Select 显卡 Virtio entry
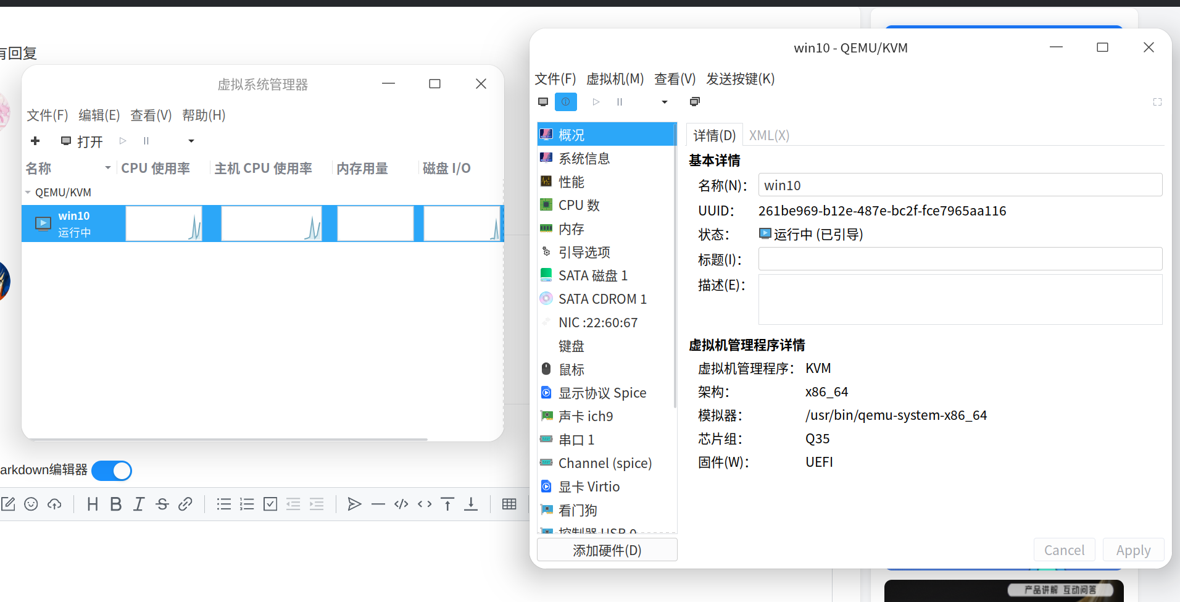 [607, 487]
